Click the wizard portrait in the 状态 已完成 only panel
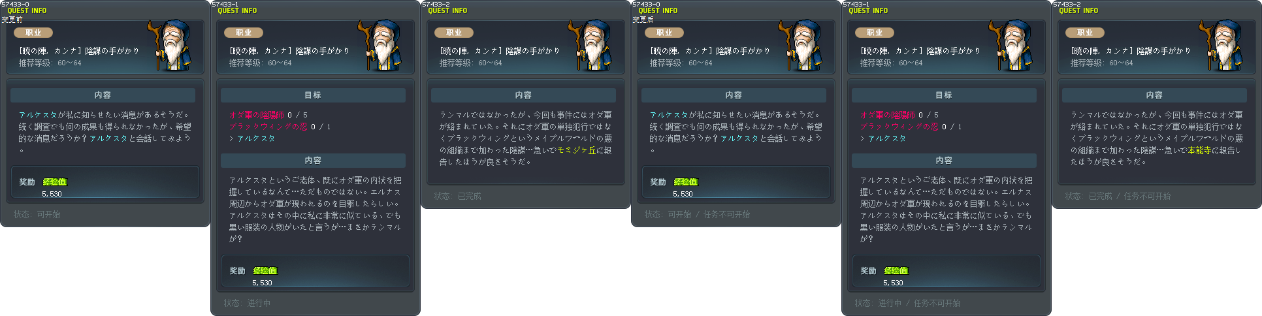 click(x=592, y=44)
